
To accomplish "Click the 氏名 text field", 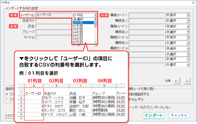I will pos(54,26).
